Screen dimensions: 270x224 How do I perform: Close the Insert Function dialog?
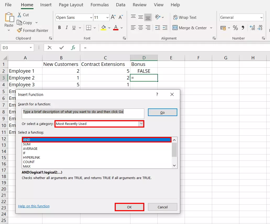click(x=172, y=94)
